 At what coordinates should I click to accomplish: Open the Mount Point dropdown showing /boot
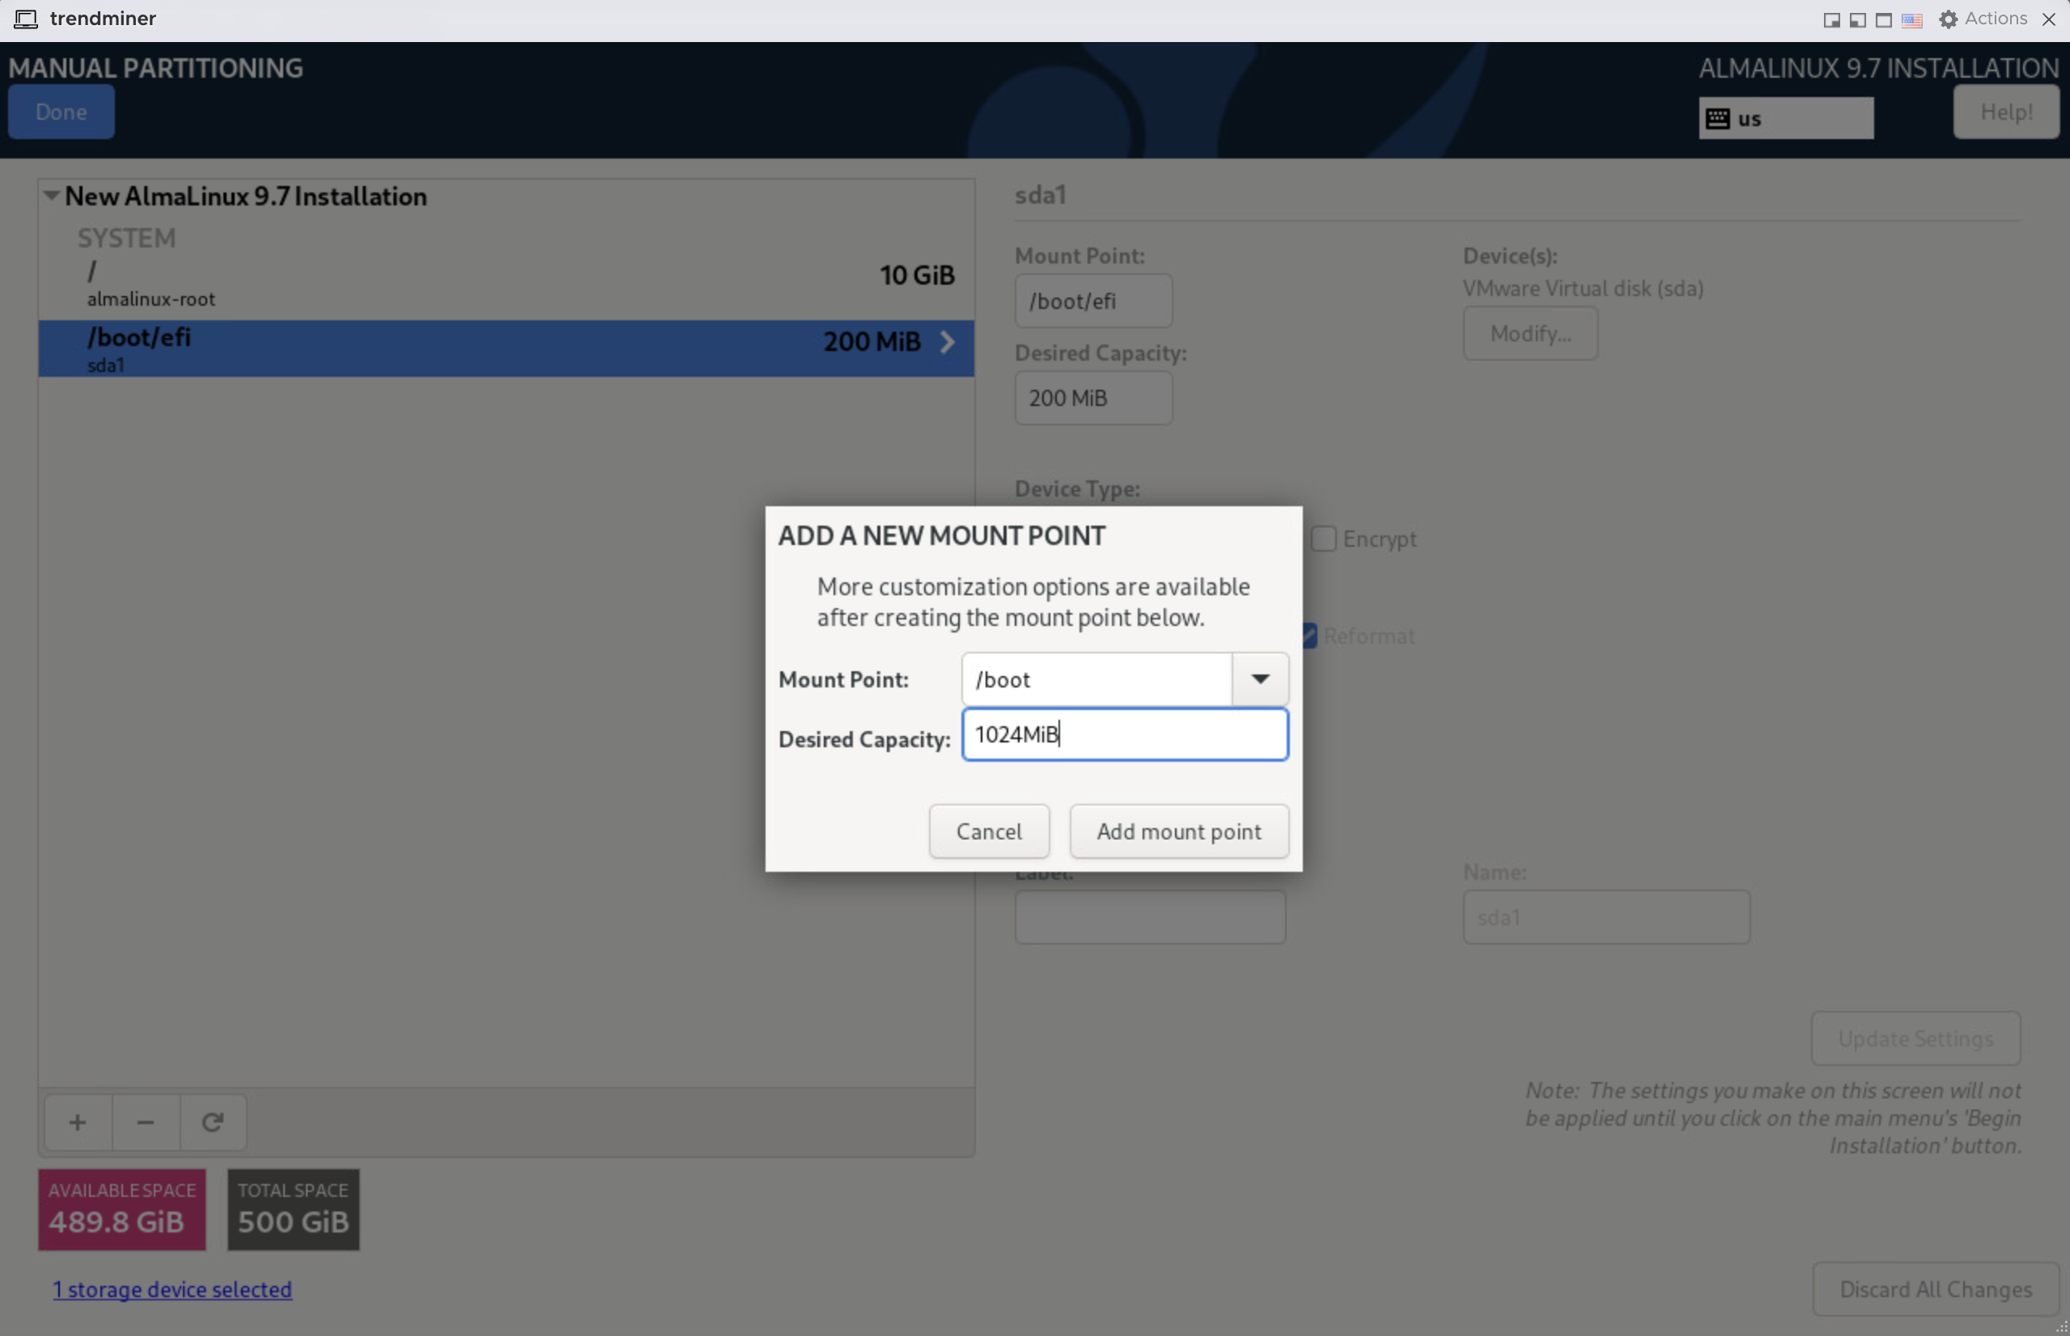(1259, 679)
